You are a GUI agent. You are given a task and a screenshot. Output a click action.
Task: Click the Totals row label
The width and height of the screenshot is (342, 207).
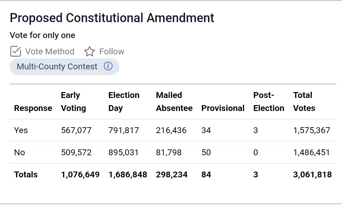[26, 175]
